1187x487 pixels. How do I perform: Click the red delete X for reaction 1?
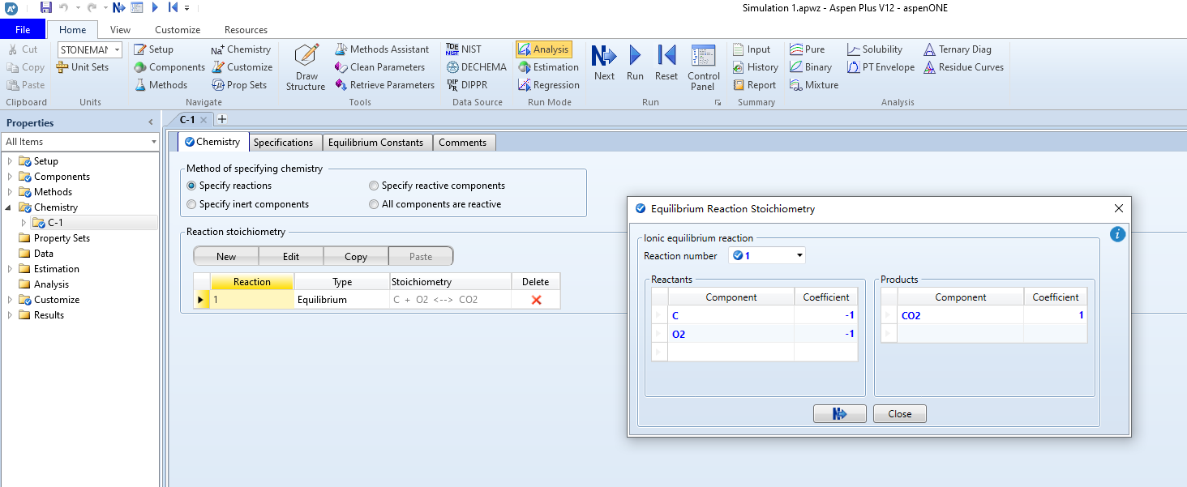point(536,300)
